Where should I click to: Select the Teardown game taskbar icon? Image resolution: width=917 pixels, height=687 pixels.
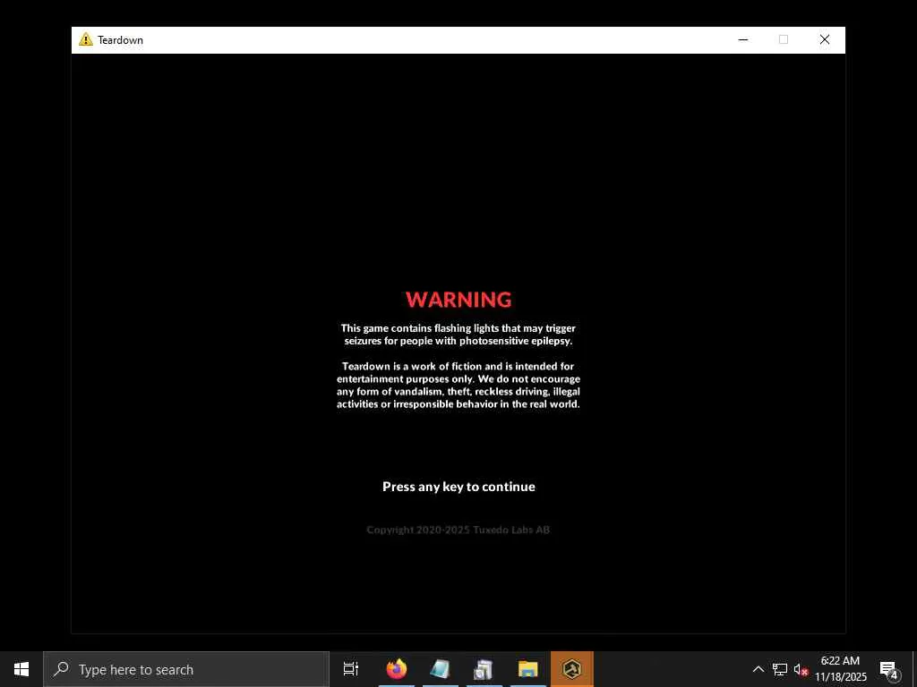[572, 669]
